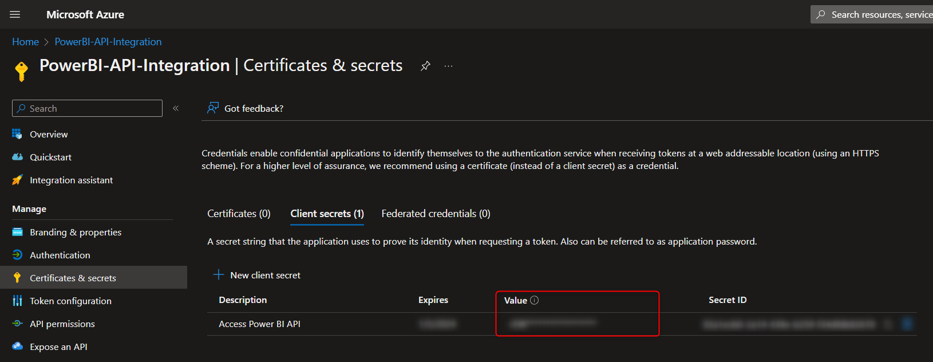Switch to the Certificates tab
Viewport: 933px width, 362px height.
[x=239, y=213]
